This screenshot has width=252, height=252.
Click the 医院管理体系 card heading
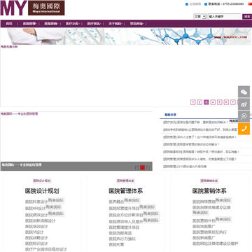(126, 191)
